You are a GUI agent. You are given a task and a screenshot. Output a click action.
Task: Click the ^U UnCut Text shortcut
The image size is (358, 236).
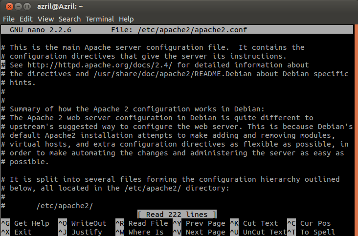[258, 232]
